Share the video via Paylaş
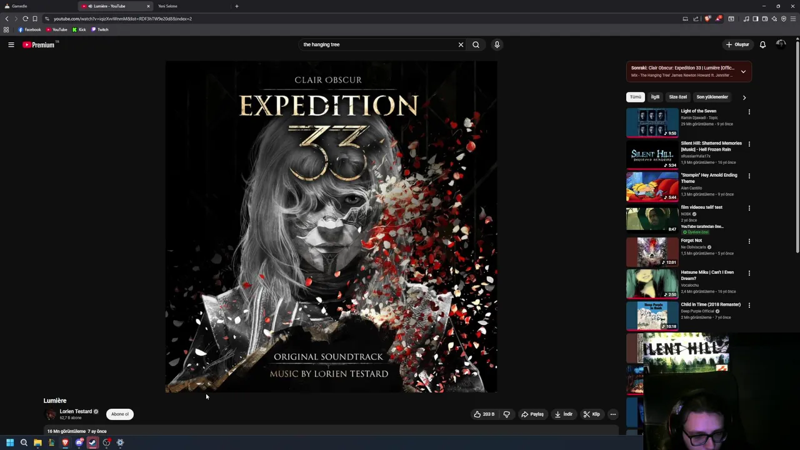800x450 pixels. point(532,414)
